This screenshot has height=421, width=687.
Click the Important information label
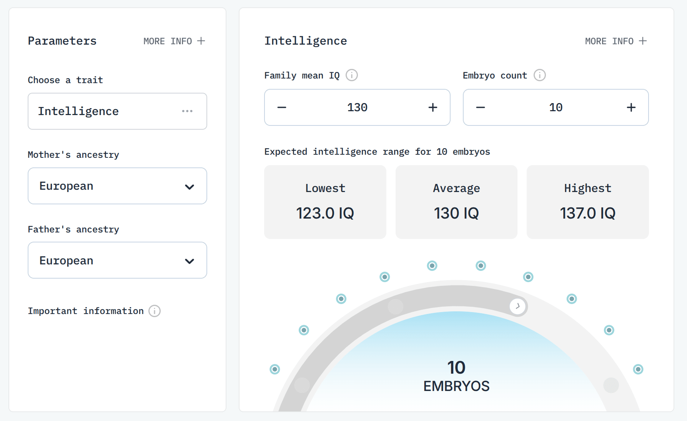86,311
